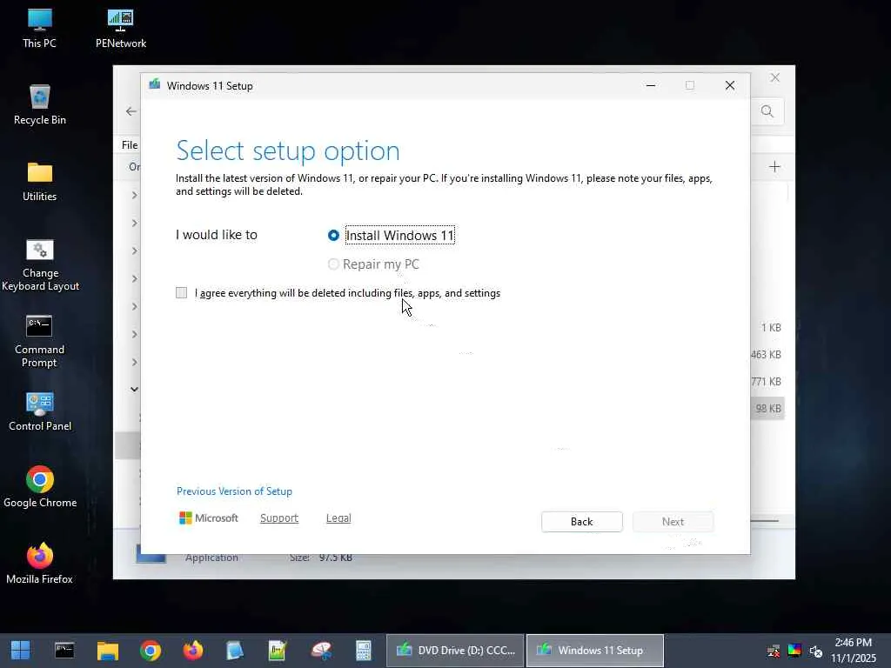This screenshot has width=891, height=668.
Task: Add new tab with plus in Explorer
Action: coord(774,166)
